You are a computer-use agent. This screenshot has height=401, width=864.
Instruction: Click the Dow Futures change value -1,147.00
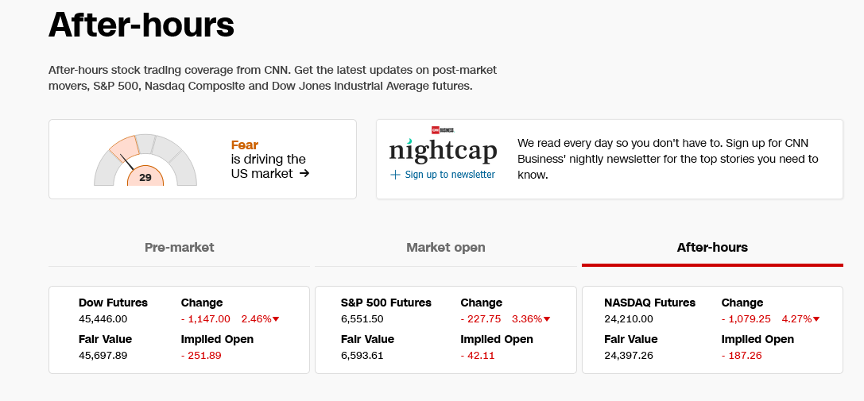[206, 319]
